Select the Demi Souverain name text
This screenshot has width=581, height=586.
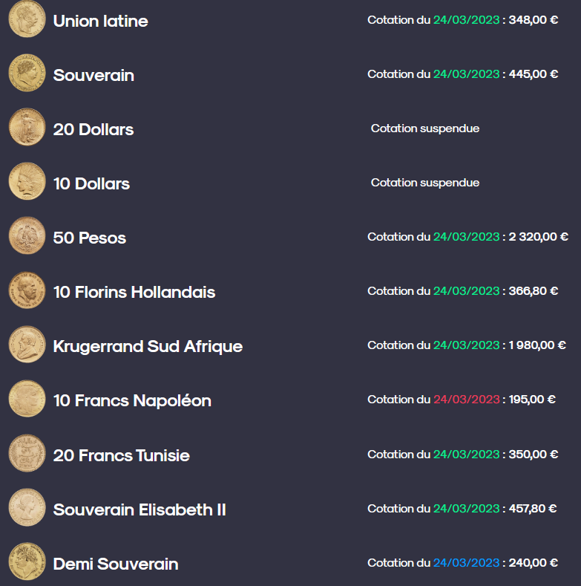pyautogui.click(x=116, y=564)
